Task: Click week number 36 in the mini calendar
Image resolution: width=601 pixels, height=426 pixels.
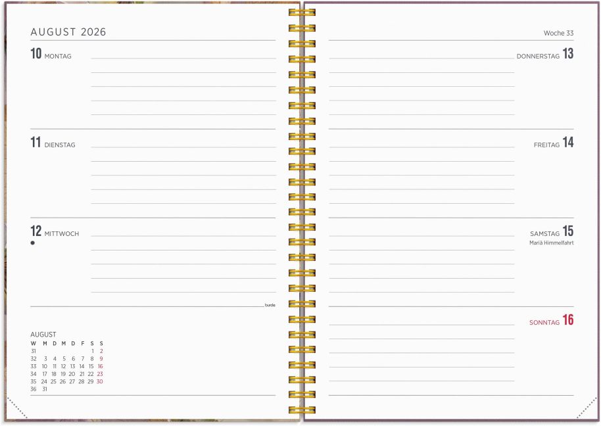Action: (x=34, y=390)
